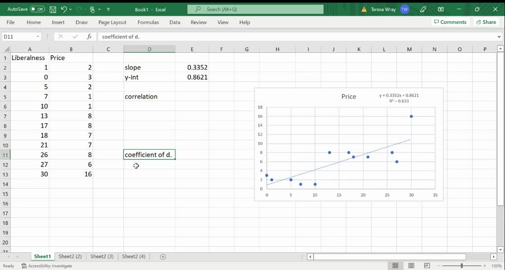Click the Insert Function fx icon
Screen dimensions: 505x270
(89, 36)
